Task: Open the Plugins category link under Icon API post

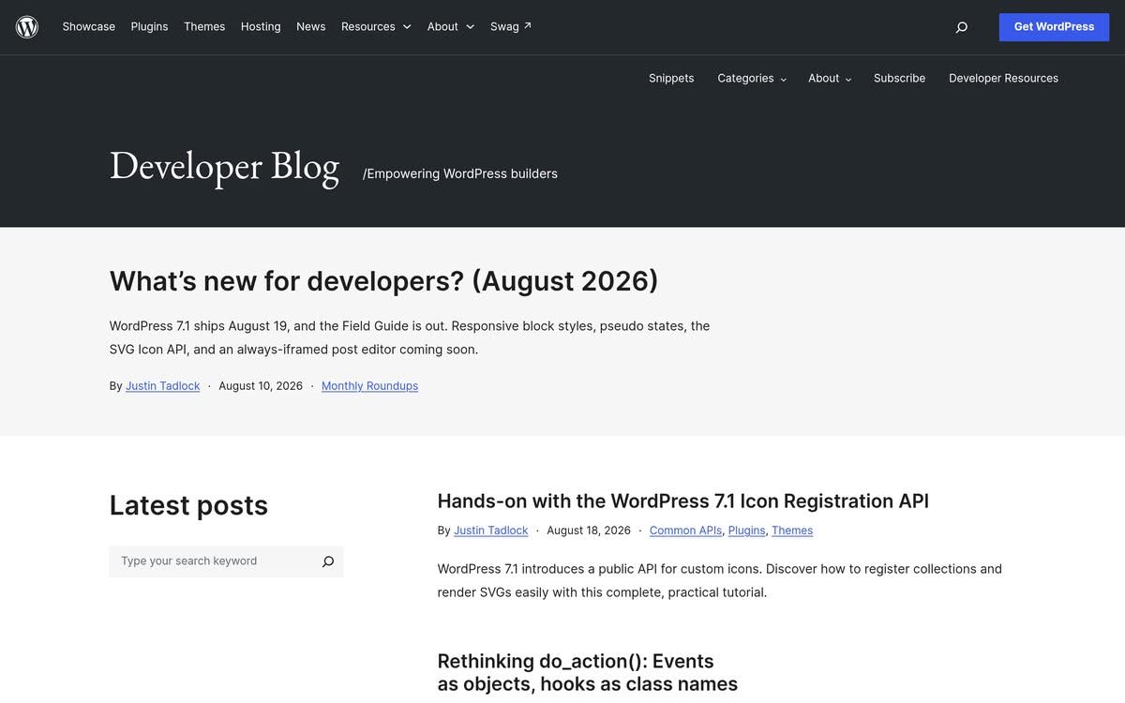Action: (x=747, y=531)
